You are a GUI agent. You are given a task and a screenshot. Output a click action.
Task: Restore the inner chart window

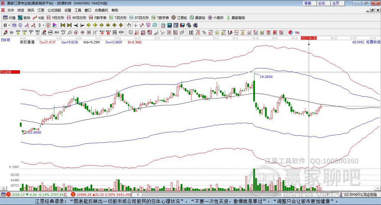point(372,10)
